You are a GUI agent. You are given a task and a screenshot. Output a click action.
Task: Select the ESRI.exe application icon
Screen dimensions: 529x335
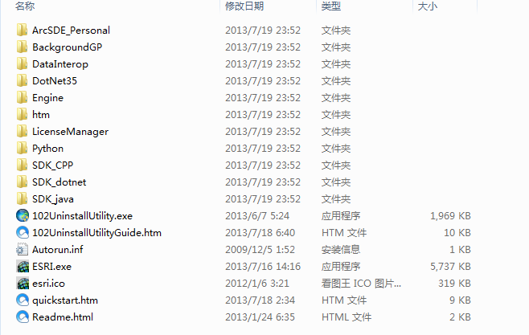point(23,266)
